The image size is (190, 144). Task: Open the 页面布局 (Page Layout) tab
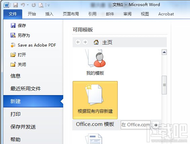[x=71, y=14]
